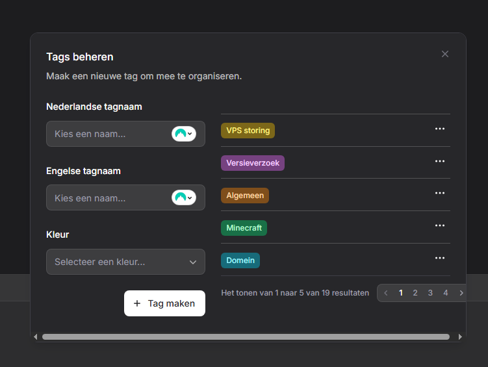488x367 pixels.
Task: Go to page 2 of results
Action: (415, 293)
